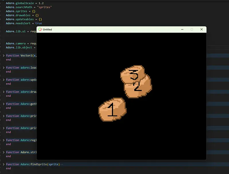Click the rock sprite numbered 3

(133, 74)
